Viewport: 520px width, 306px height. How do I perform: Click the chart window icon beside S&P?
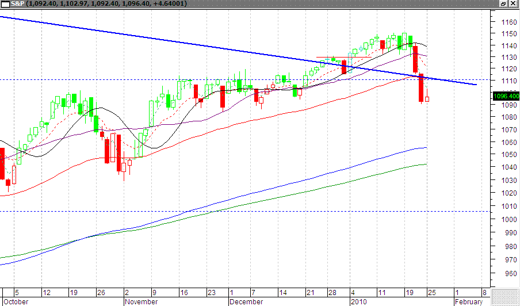coord(5,3)
